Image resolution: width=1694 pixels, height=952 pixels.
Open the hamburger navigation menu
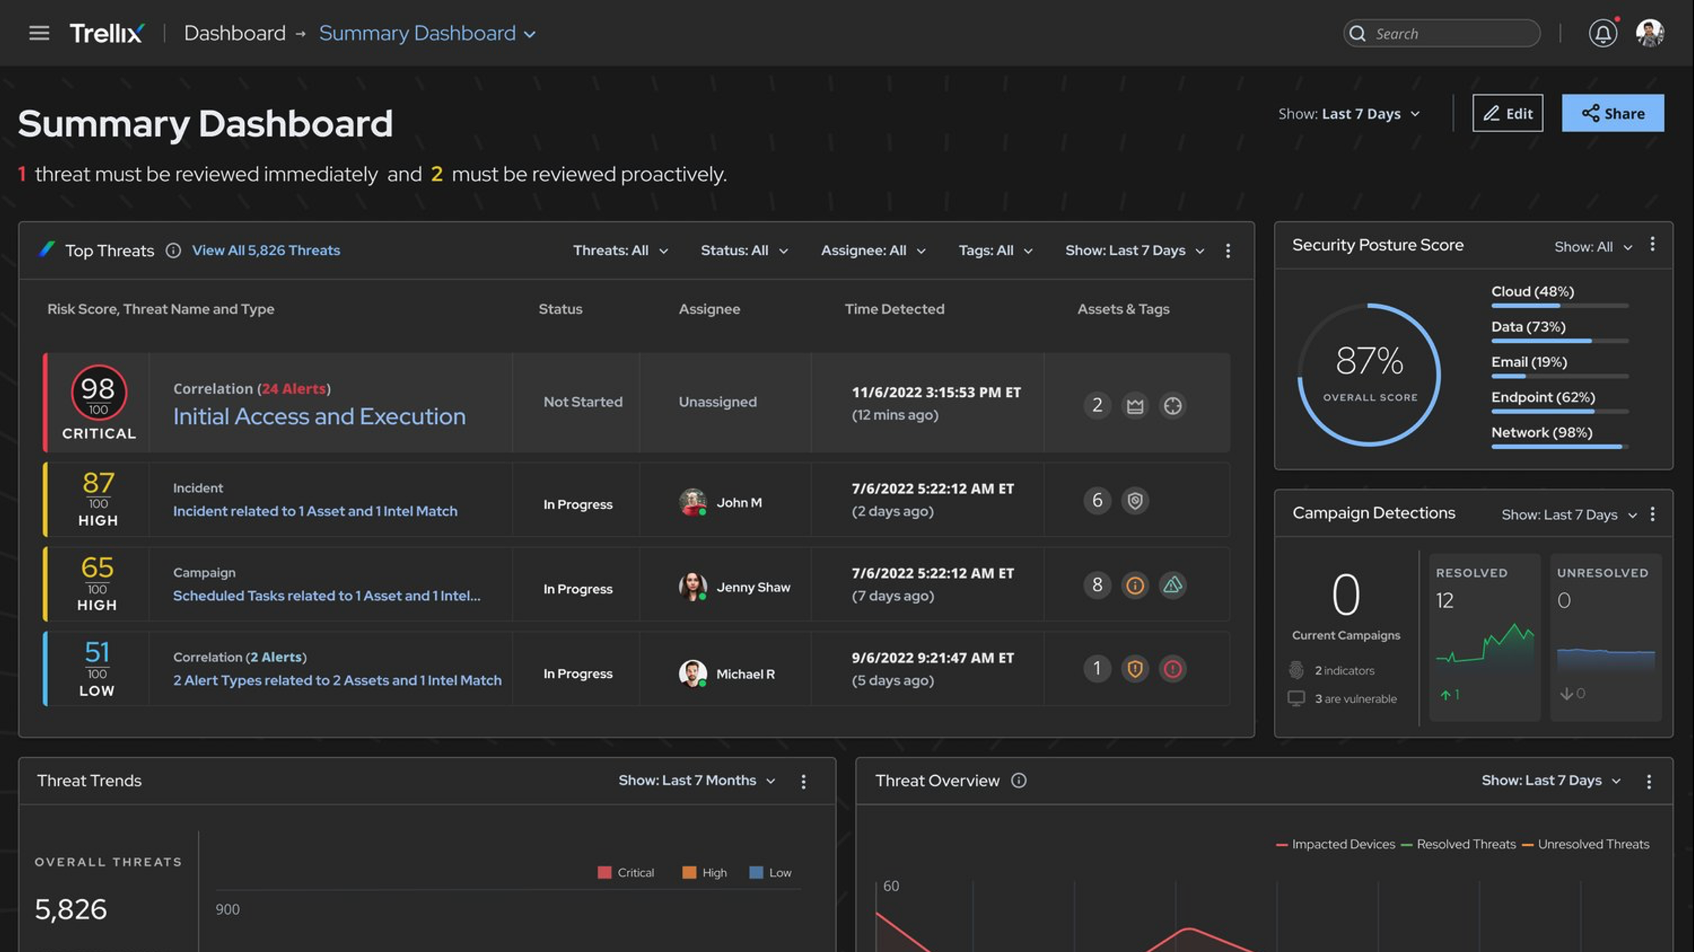tap(39, 33)
